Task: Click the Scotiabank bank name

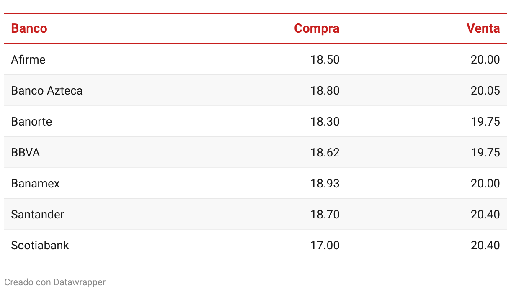Action: (40, 245)
